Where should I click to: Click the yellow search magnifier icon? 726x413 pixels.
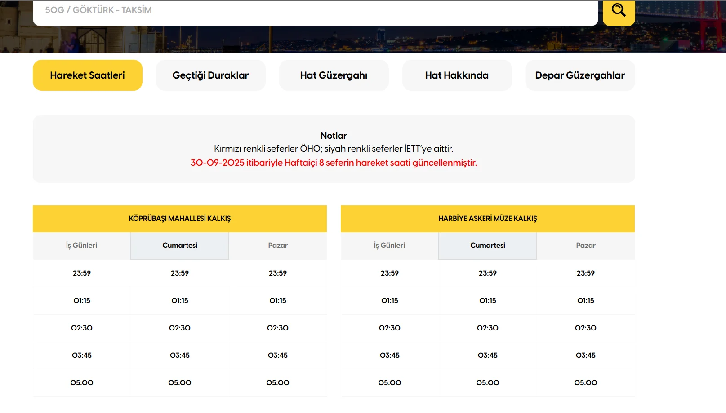619,10
